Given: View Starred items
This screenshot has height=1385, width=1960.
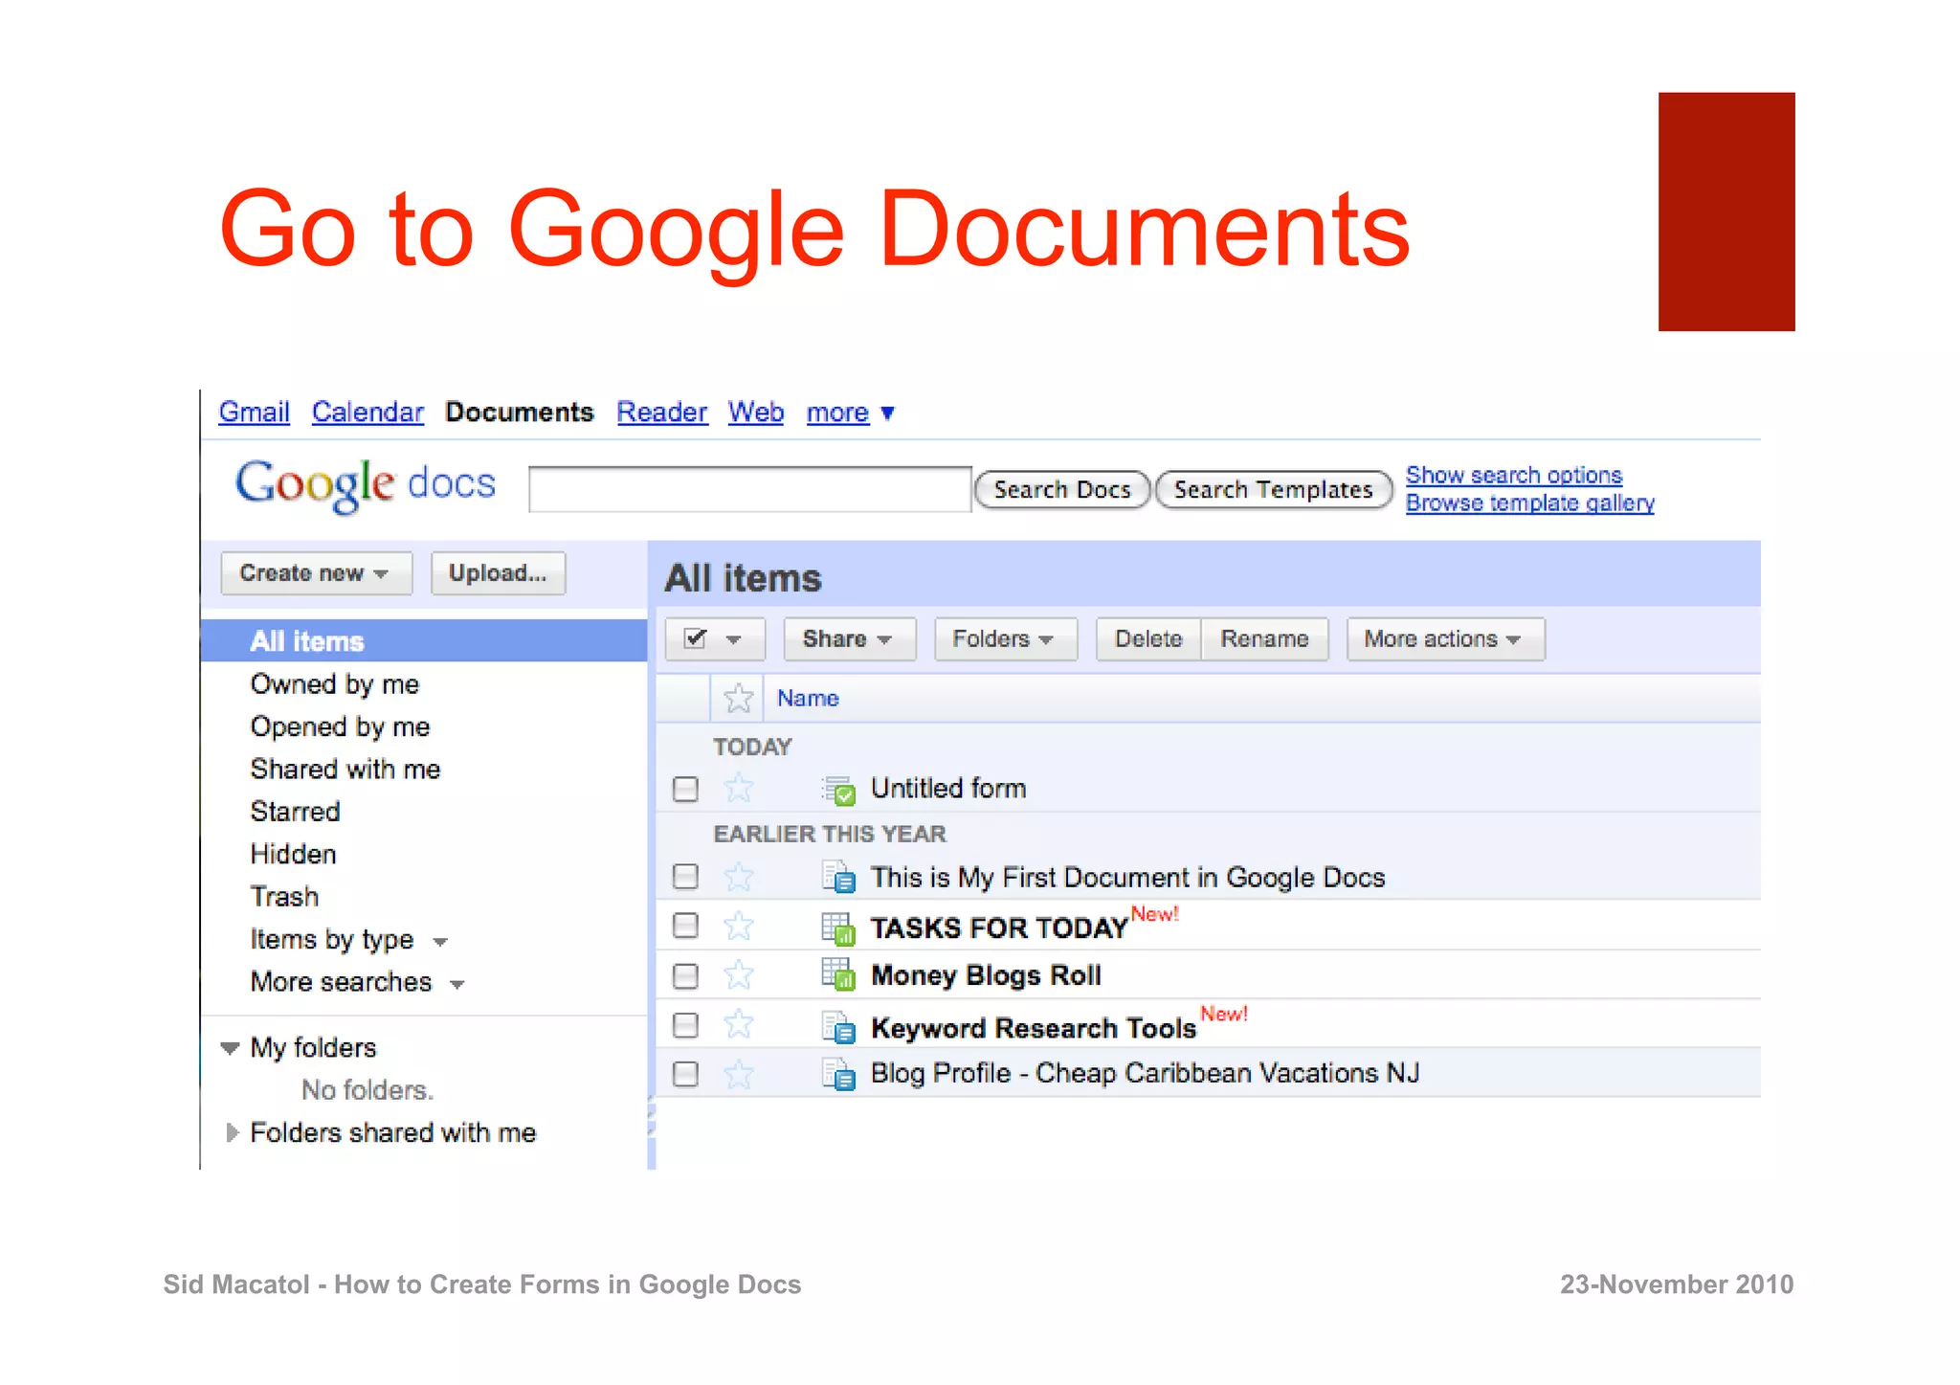Looking at the screenshot, I should [295, 812].
